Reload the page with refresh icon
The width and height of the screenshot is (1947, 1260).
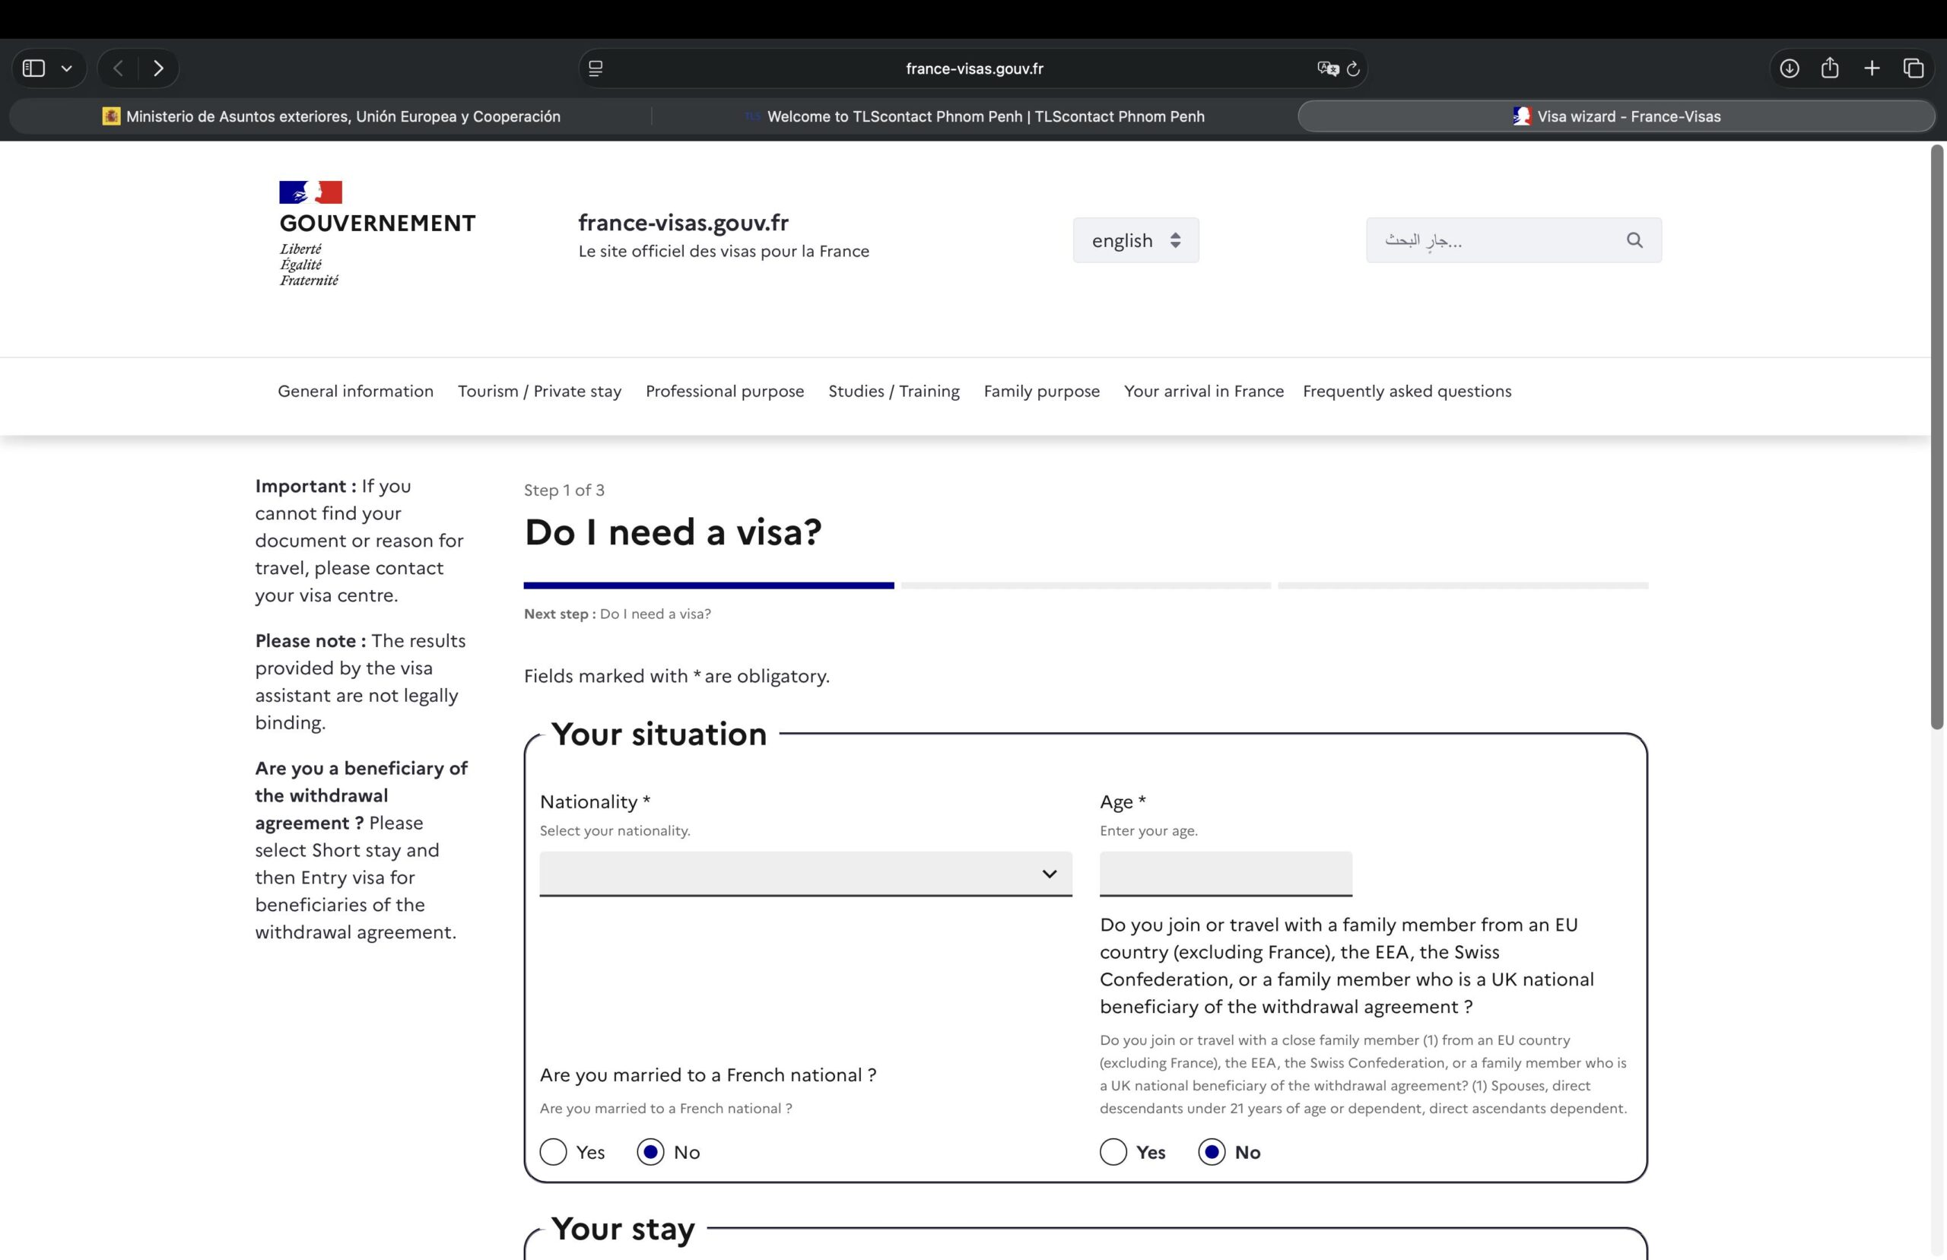[1353, 68]
